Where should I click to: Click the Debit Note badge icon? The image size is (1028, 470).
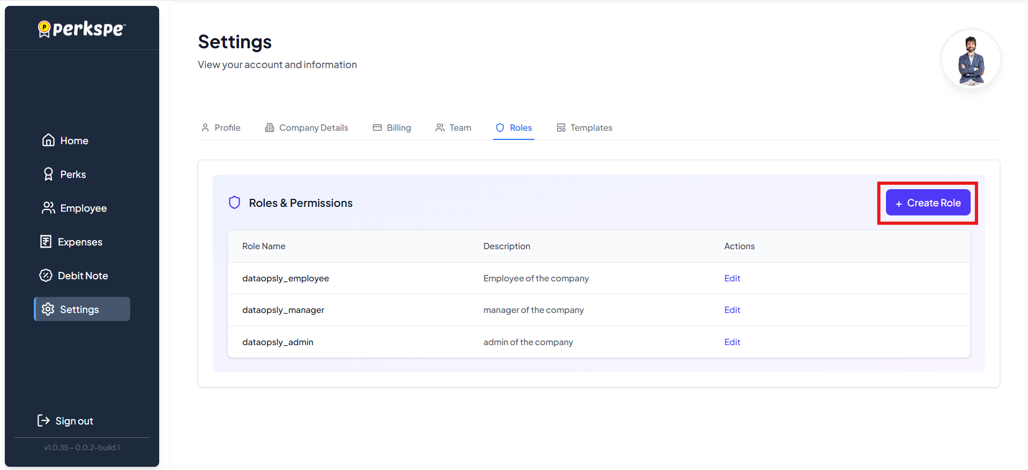(46, 275)
